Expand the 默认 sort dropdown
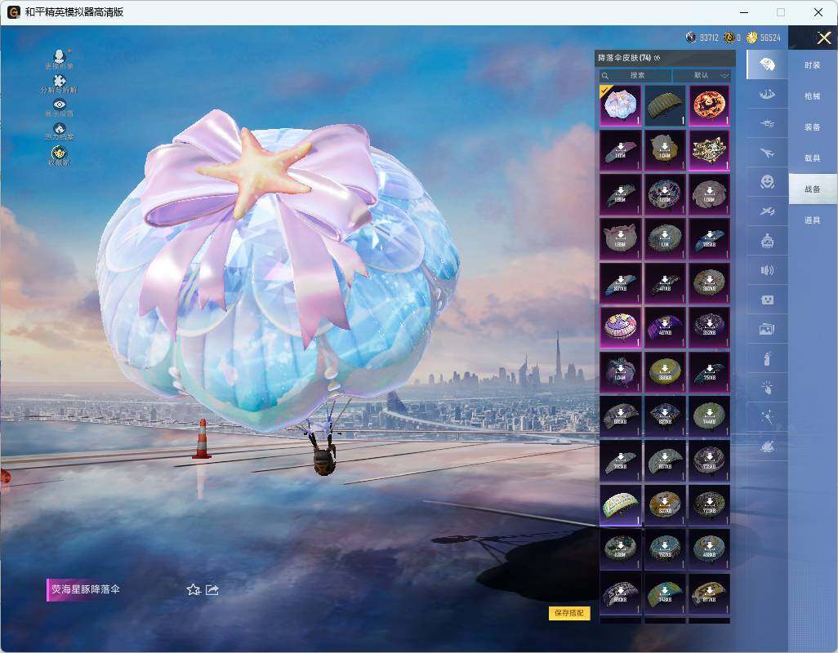838x653 pixels. (x=701, y=75)
